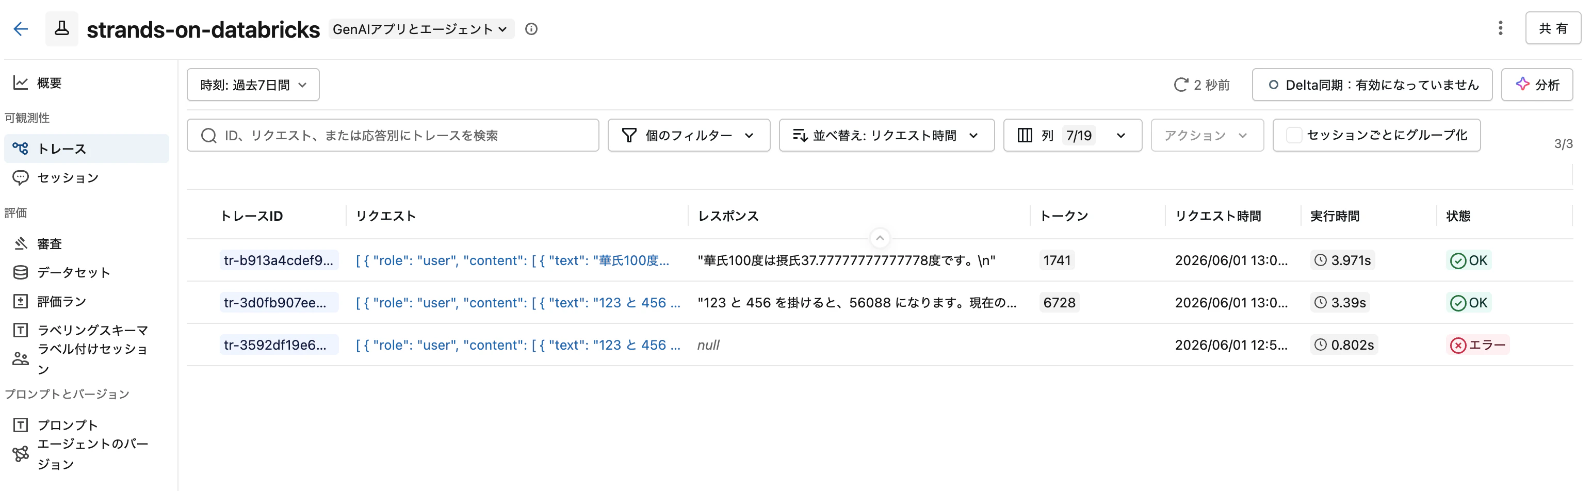Click the request time in the 1741-token row
This screenshot has height=491, width=1592.
(x=1231, y=260)
